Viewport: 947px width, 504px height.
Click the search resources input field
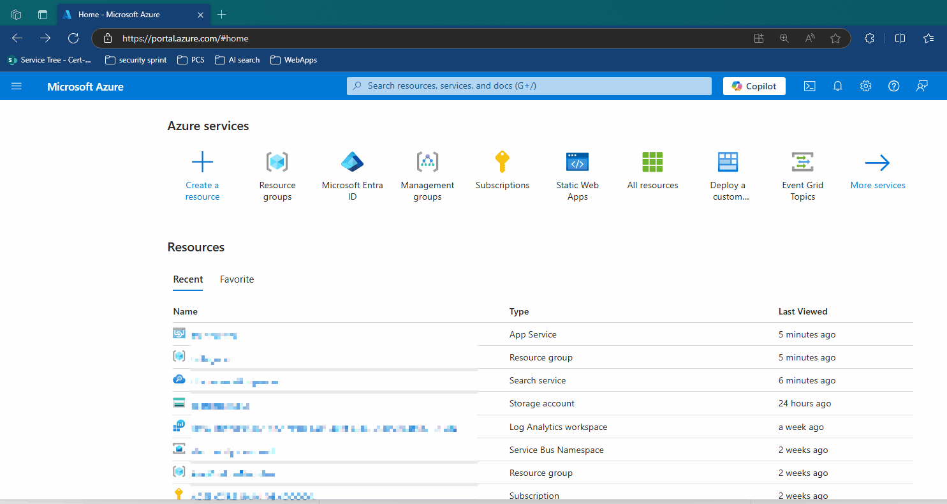click(529, 86)
